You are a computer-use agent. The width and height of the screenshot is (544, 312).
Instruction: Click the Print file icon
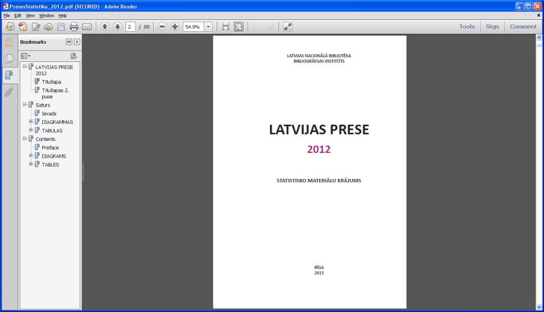74,27
